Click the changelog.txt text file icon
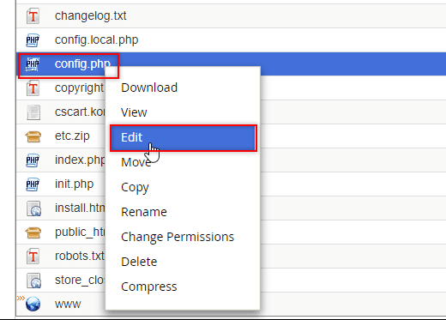This screenshot has width=446, height=320. [x=33, y=16]
